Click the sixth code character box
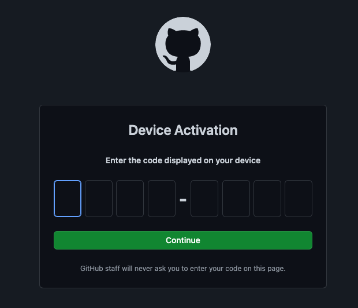This screenshot has width=358, height=308. pos(236,199)
